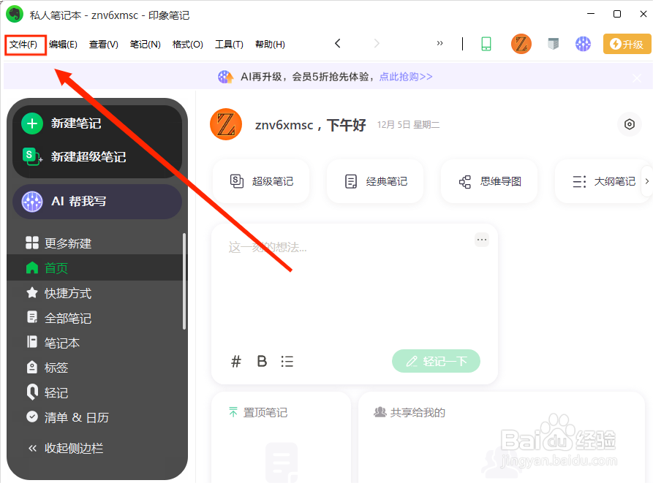
Task: Open the 工具(T) menu
Action: [x=229, y=44]
